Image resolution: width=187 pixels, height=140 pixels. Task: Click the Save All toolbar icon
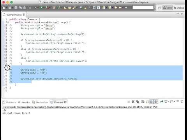click(20, 8)
